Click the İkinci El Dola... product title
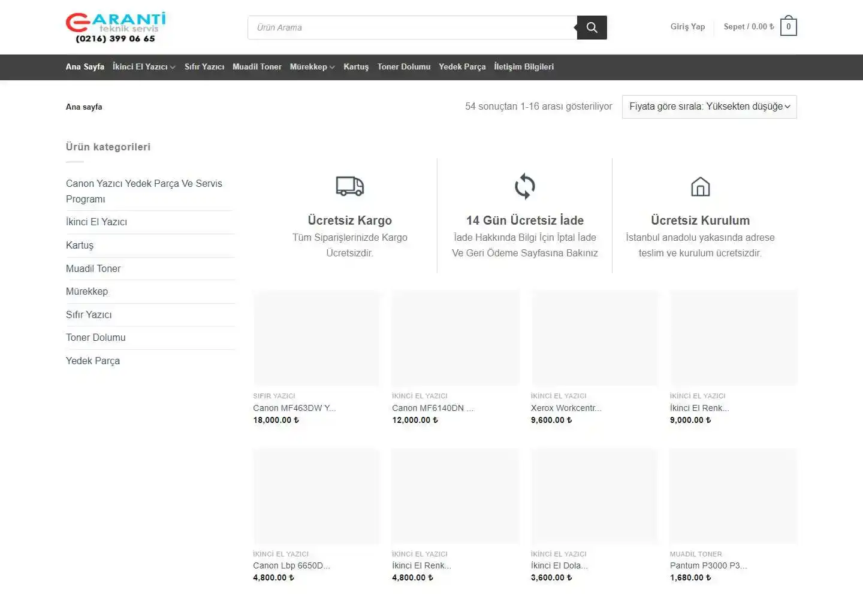The width and height of the screenshot is (863, 599). (559, 565)
